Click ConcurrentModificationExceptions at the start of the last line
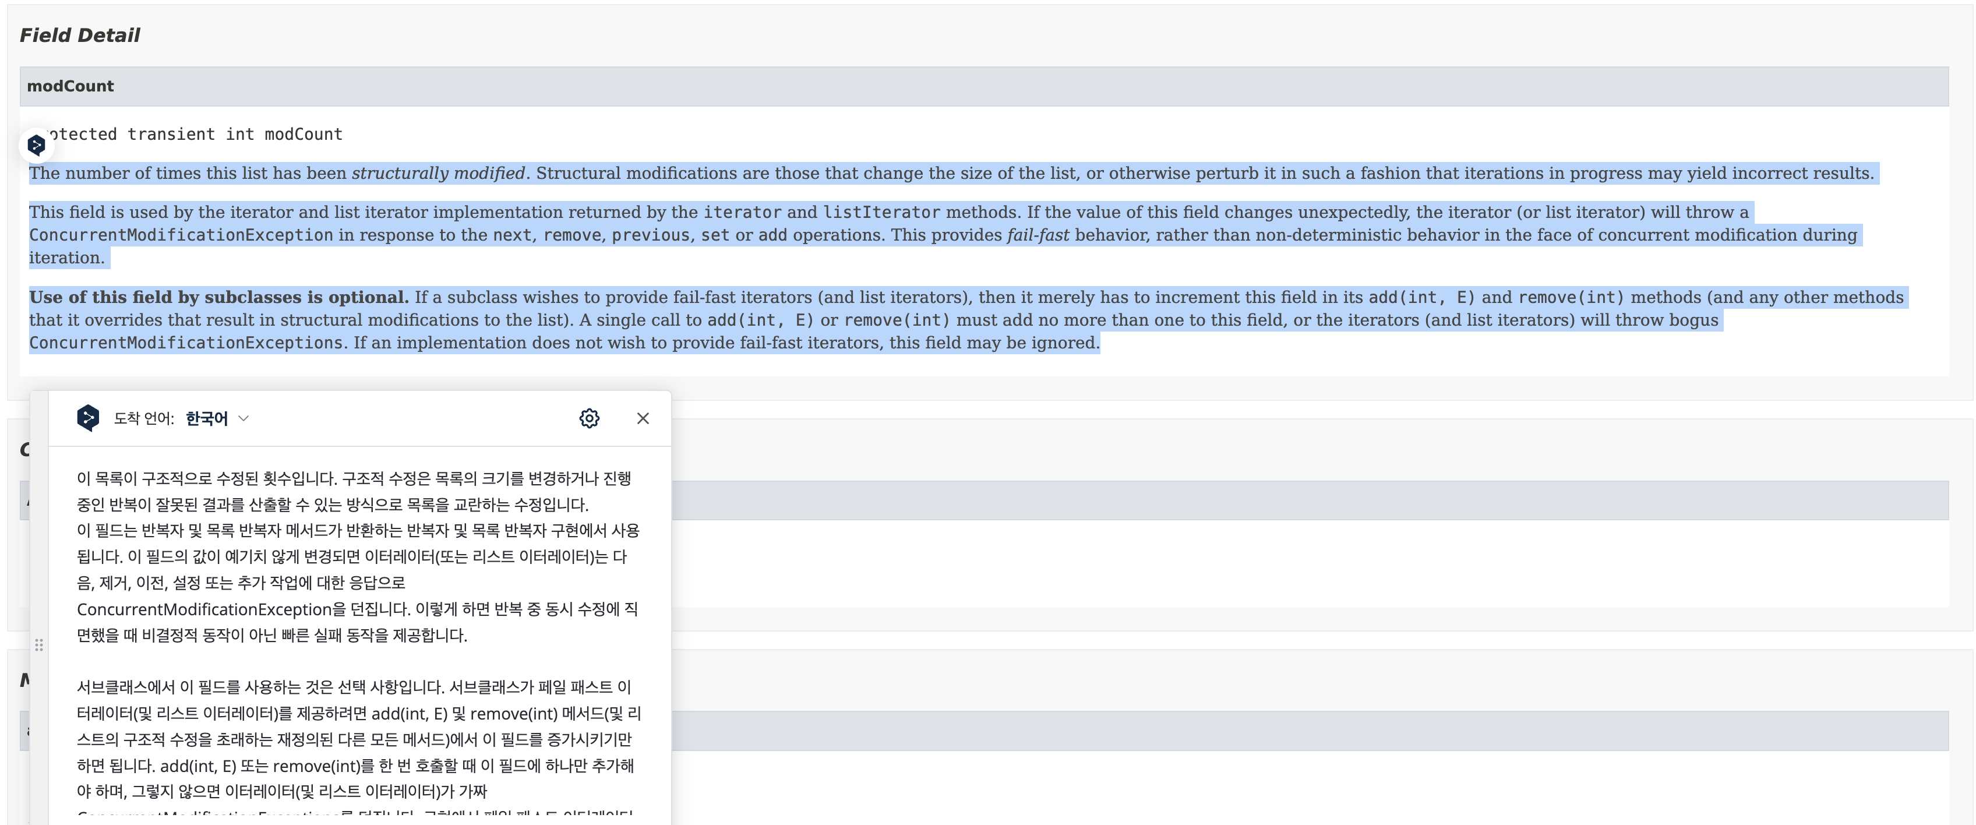1976x825 pixels. [x=186, y=343]
